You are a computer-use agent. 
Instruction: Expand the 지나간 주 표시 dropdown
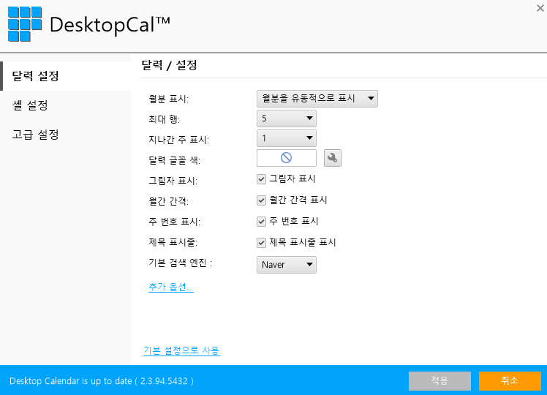point(287,138)
